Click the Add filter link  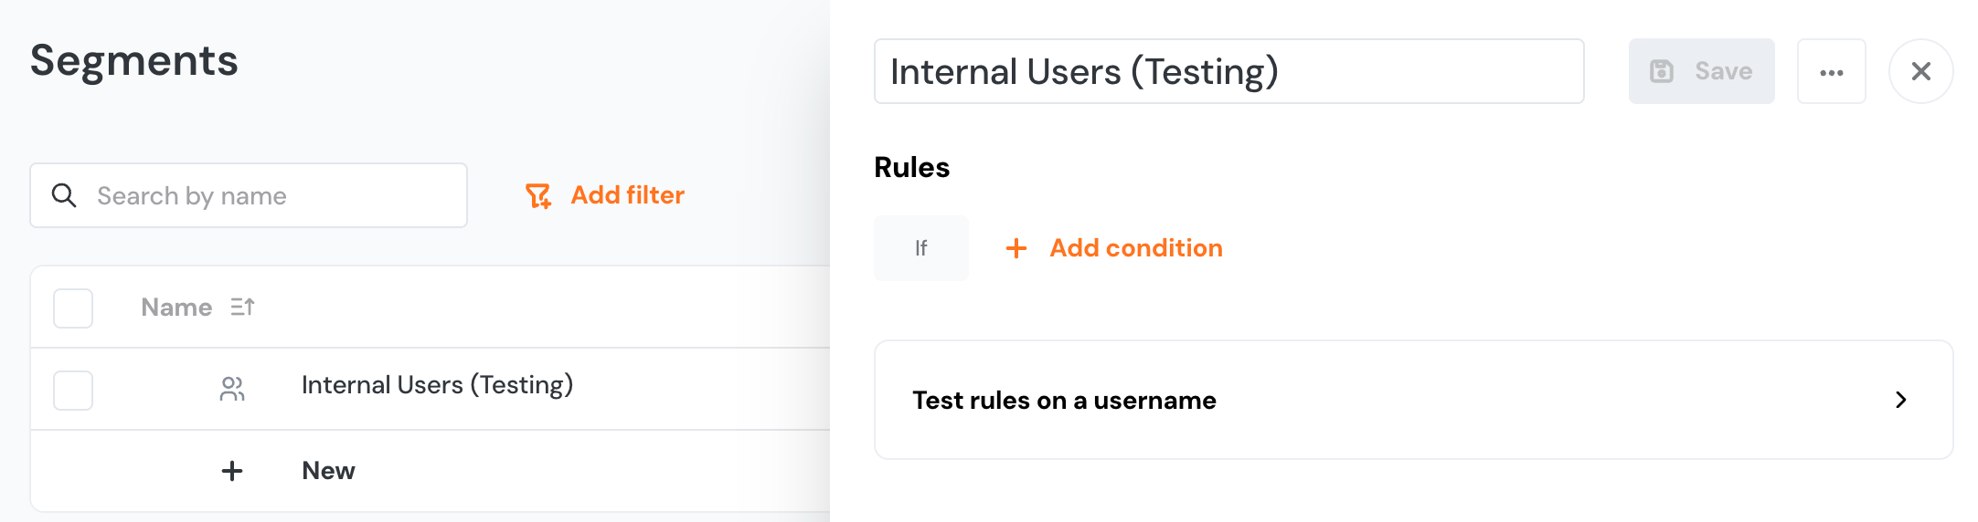627,195
